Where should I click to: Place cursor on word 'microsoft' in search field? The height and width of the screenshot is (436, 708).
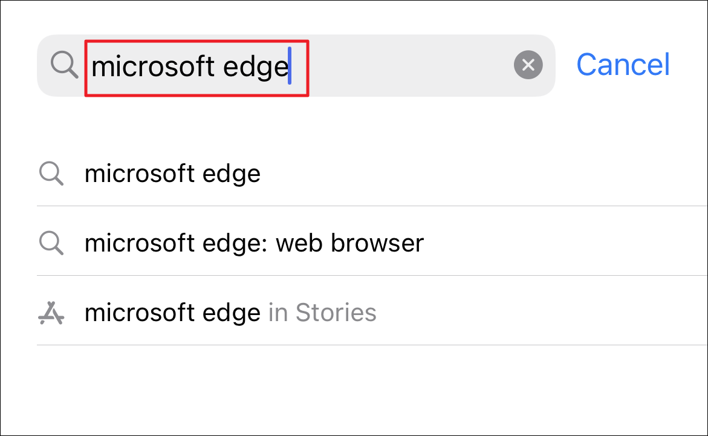point(153,67)
